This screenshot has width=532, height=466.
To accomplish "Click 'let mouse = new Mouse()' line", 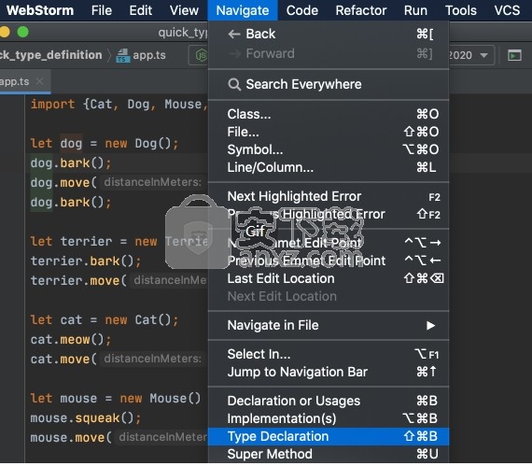I will (x=116, y=399).
